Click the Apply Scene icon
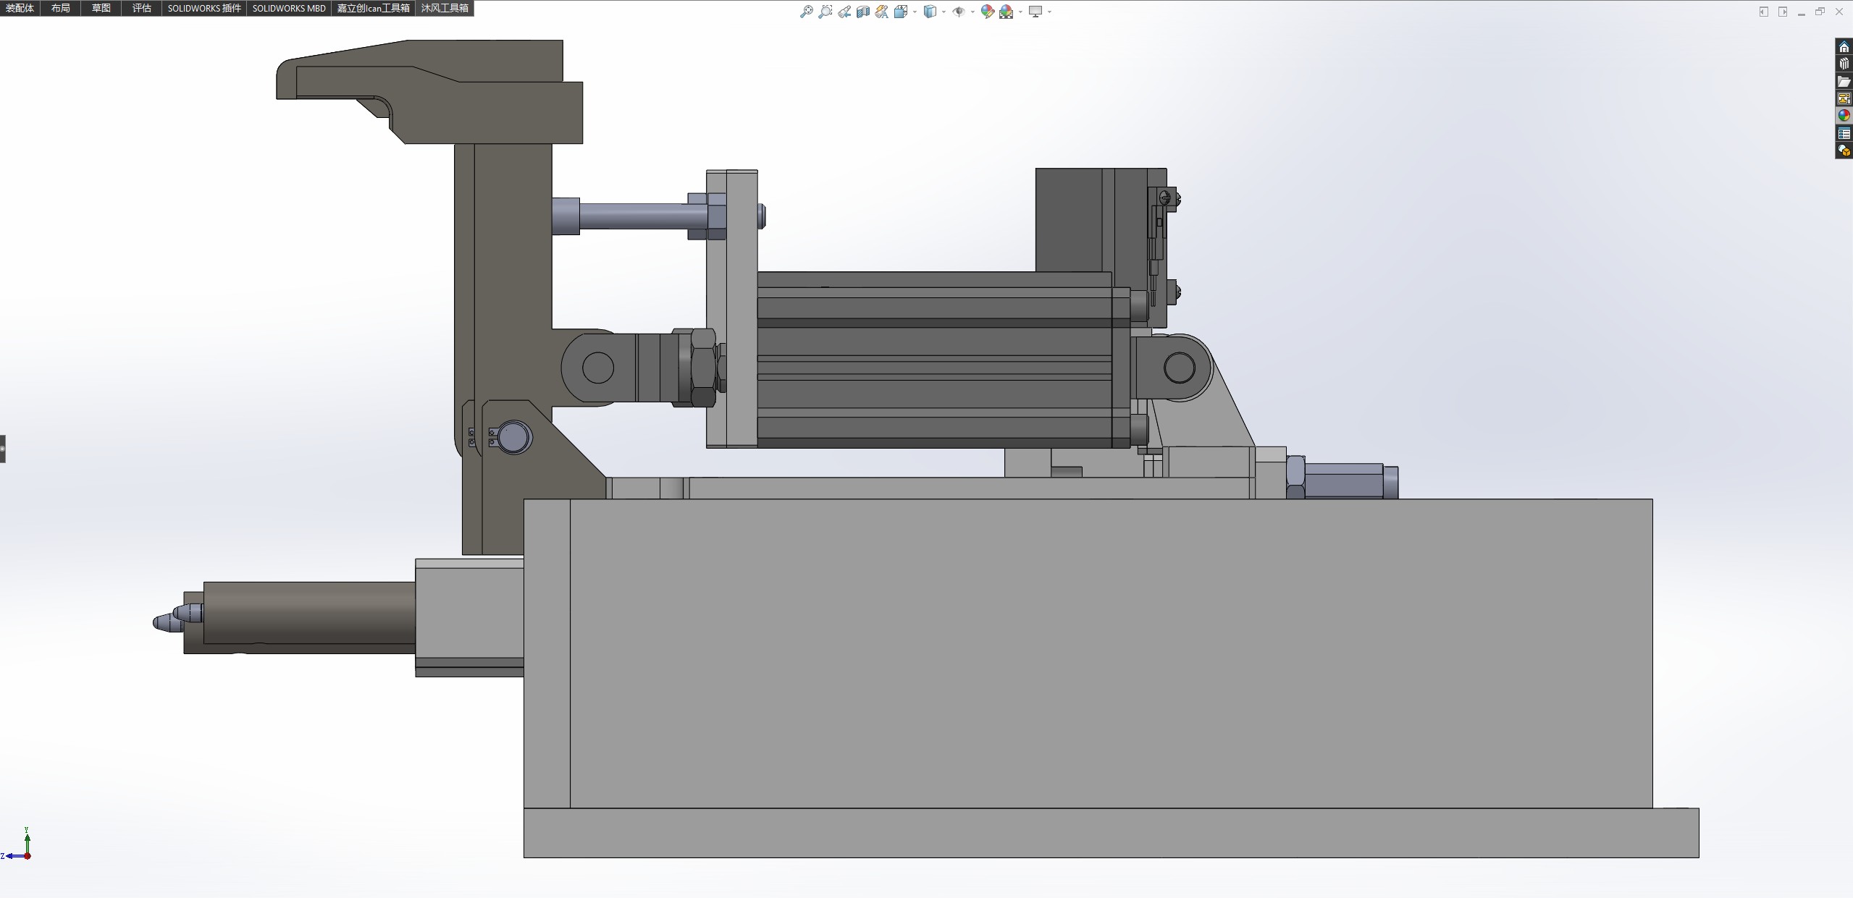 click(1007, 12)
